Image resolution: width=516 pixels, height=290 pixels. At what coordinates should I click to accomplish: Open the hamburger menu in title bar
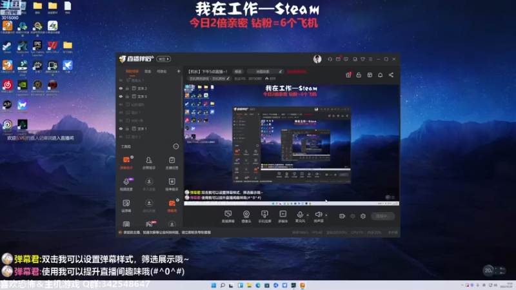[370, 59]
